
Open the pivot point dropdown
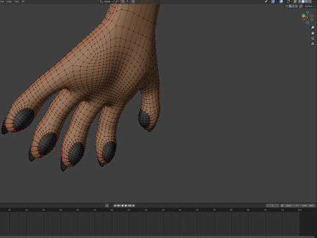(x=117, y=1)
